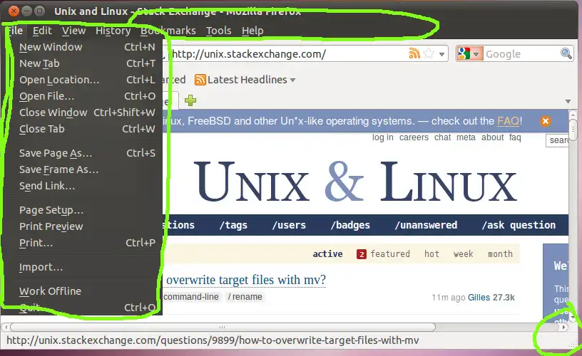Select the hot questions tab
This screenshot has height=356, width=582.
[432, 253]
